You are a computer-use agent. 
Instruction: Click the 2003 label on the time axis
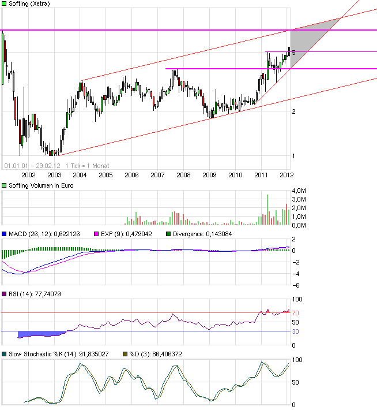(x=54, y=175)
